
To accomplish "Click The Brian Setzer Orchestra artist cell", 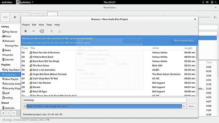I will [166, 74].
